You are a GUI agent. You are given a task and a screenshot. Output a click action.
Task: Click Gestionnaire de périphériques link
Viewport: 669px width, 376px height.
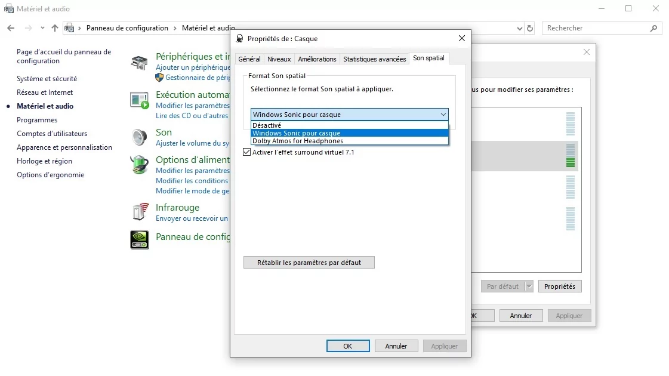pyautogui.click(x=198, y=78)
